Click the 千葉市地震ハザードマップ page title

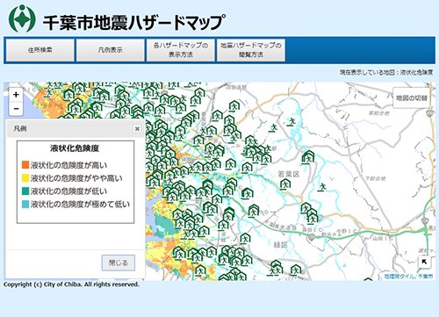(134, 22)
